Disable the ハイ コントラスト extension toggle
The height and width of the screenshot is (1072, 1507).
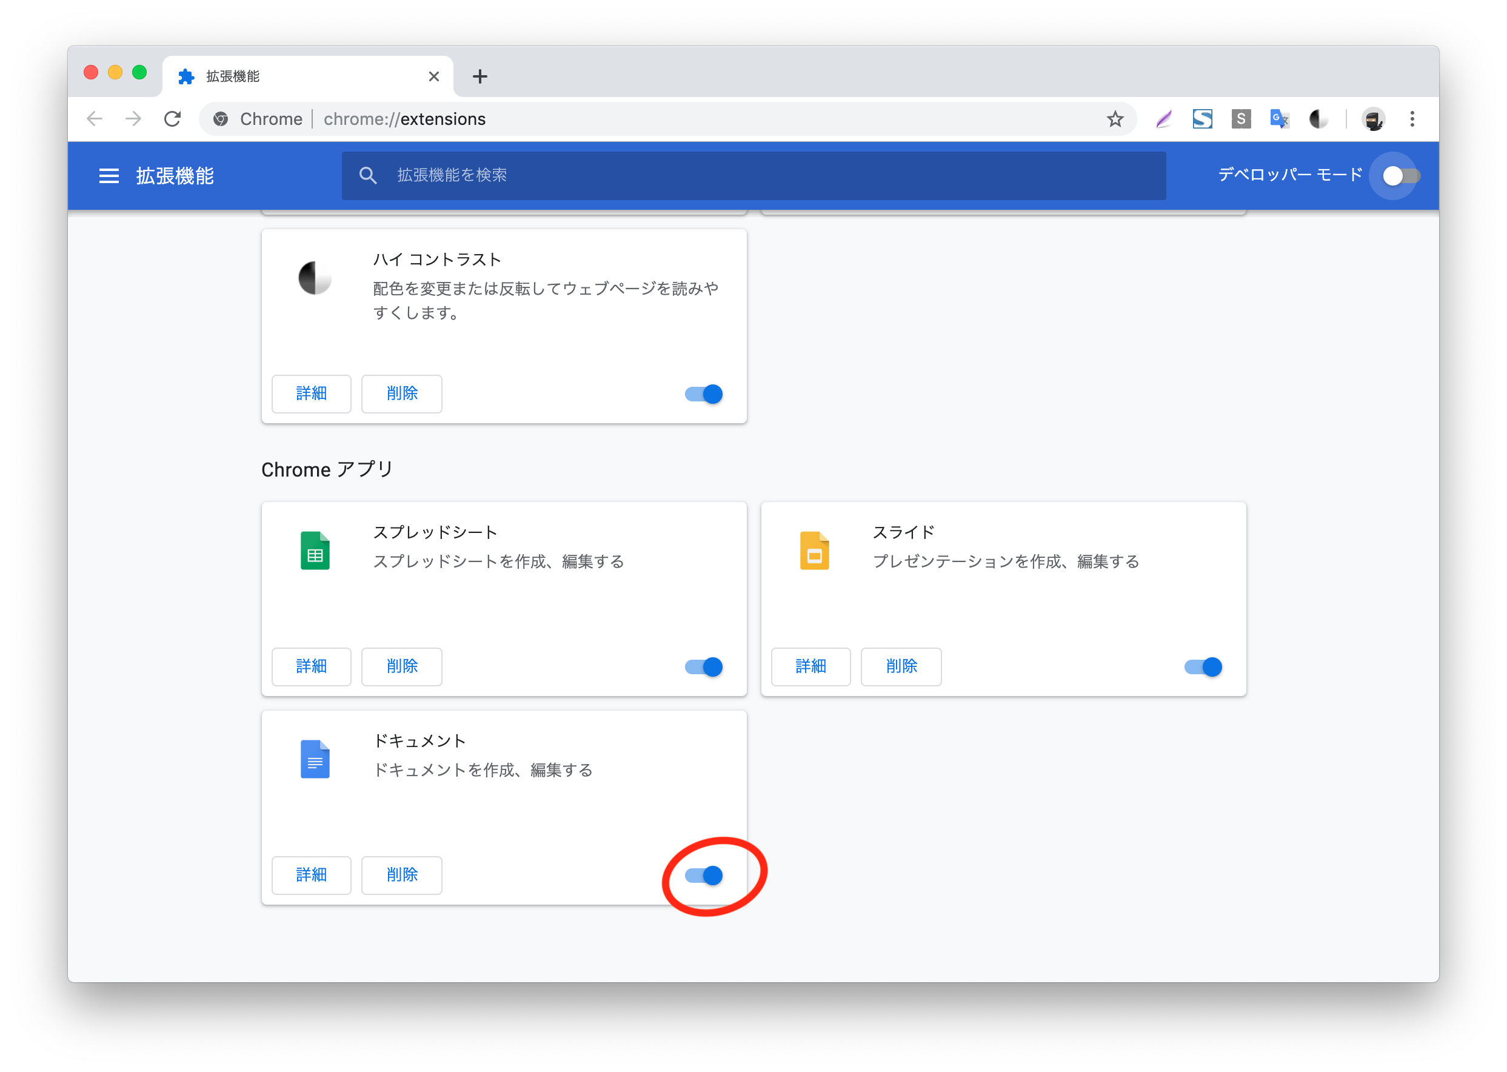click(x=703, y=394)
